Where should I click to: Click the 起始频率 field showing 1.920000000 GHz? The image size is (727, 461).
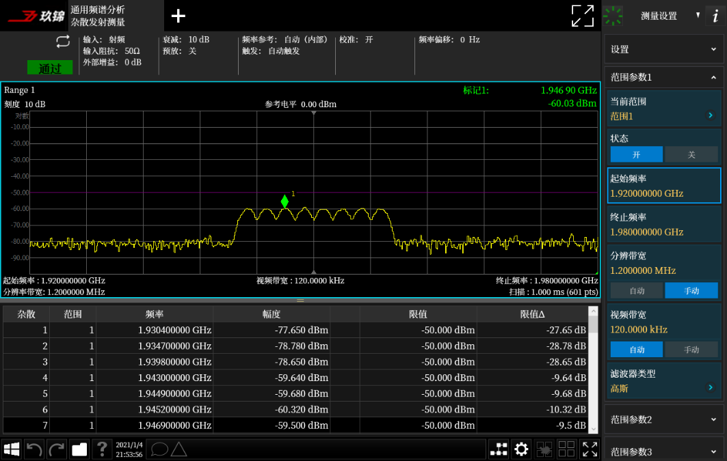[x=664, y=186]
